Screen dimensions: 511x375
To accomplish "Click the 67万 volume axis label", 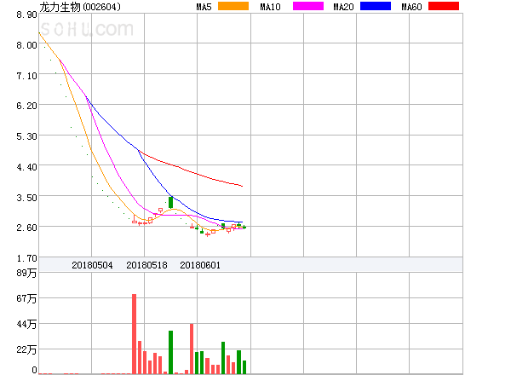I will point(26,298).
